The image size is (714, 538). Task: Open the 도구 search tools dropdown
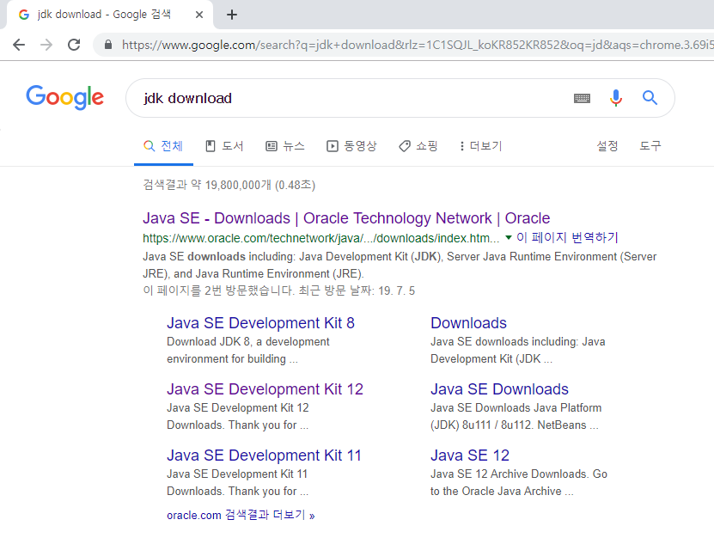[650, 145]
